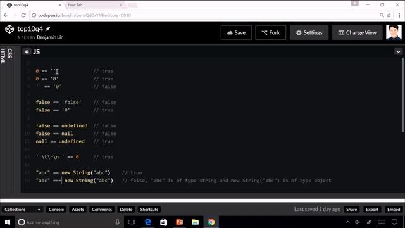Image resolution: width=405 pixels, height=228 pixels.
Task: Click Cortana microphone icon
Action: (118, 222)
